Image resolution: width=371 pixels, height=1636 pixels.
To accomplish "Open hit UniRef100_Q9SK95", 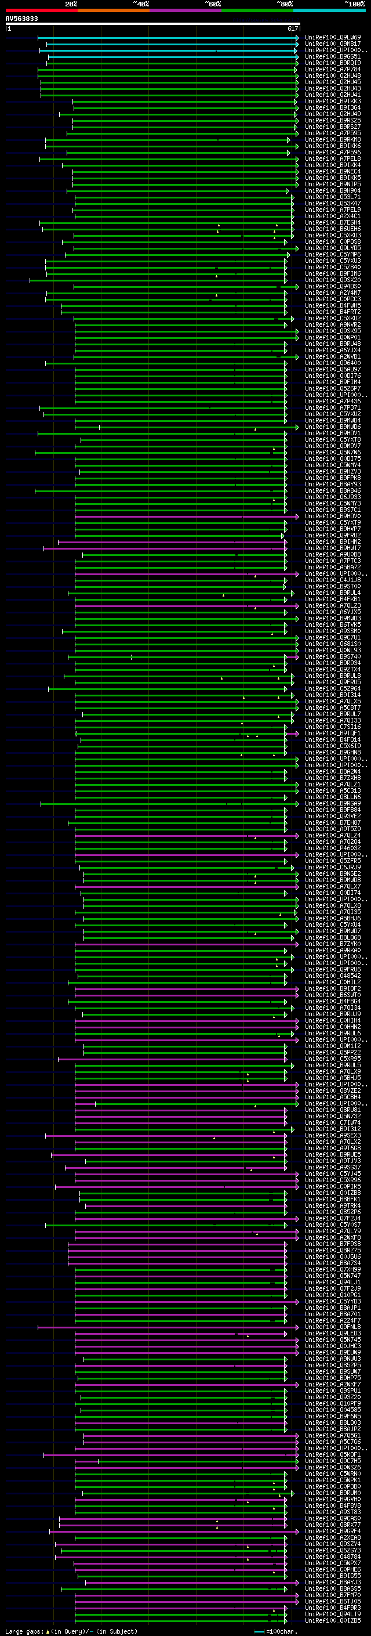I will pyautogui.click(x=333, y=331).
